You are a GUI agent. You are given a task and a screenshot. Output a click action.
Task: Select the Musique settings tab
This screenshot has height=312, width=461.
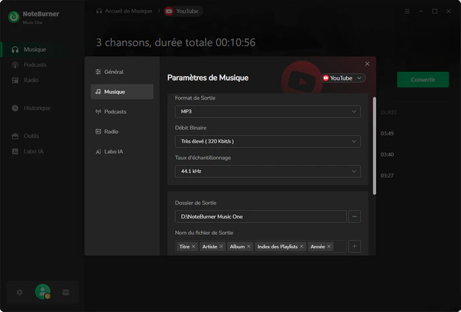[122, 91]
